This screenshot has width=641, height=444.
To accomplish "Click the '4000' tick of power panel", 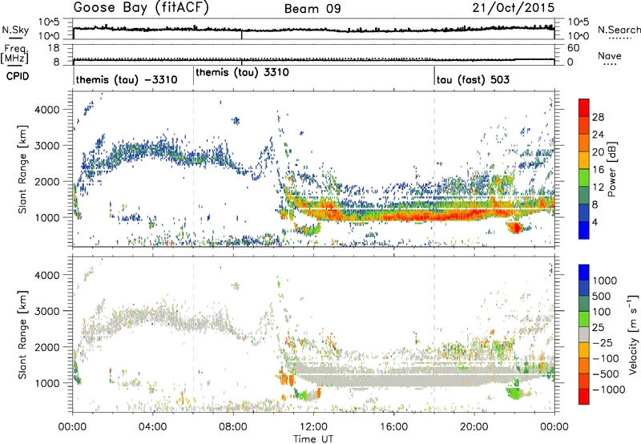I will (46, 110).
